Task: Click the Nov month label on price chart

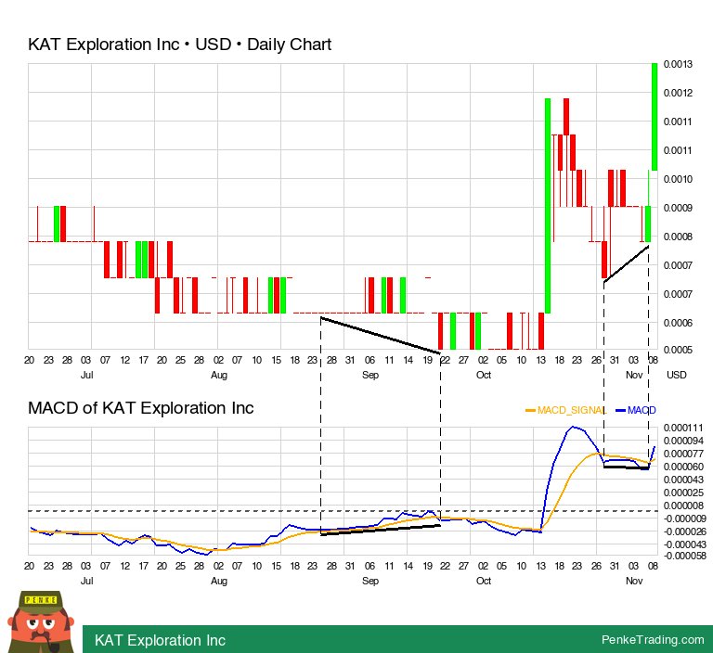Action: [634, 375]
